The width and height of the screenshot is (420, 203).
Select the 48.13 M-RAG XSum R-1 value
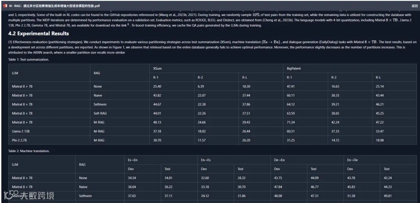(157, 122)
